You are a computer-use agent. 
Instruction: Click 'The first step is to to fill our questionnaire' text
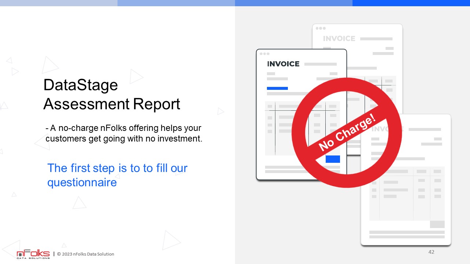click(117, 175)
